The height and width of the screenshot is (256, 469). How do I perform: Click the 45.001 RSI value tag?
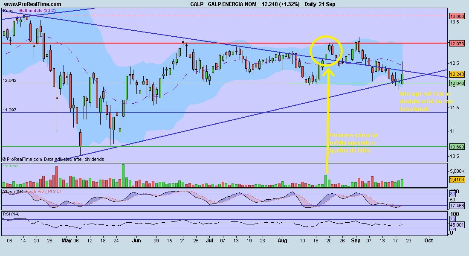click(x=457, y=225)
